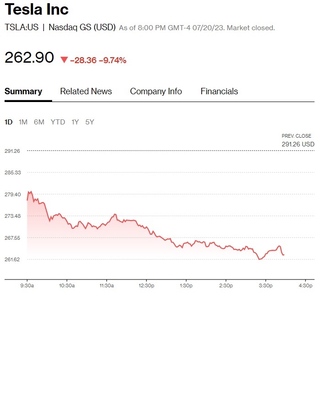Click the 279.40 price axis label

[12, 194]
